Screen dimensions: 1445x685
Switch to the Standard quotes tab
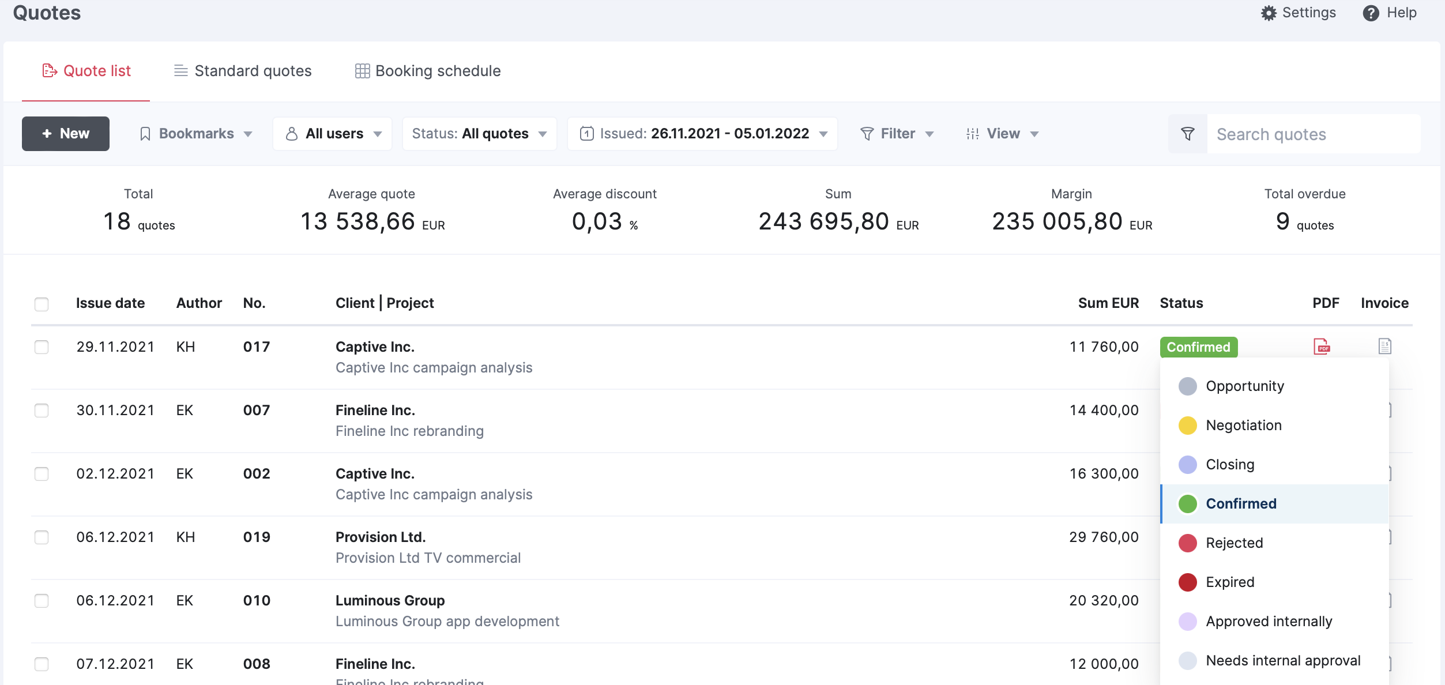click(243, 71)
